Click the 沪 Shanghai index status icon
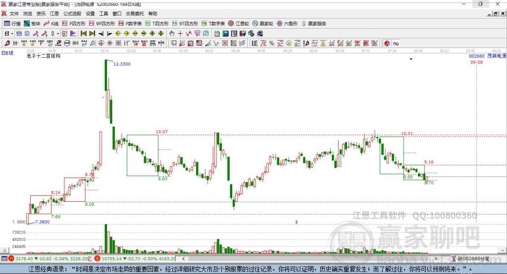Viewport: 507px width, 274px height. coord(11,259)
